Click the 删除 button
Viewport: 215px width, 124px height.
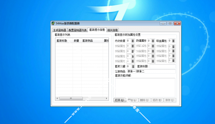144,100
